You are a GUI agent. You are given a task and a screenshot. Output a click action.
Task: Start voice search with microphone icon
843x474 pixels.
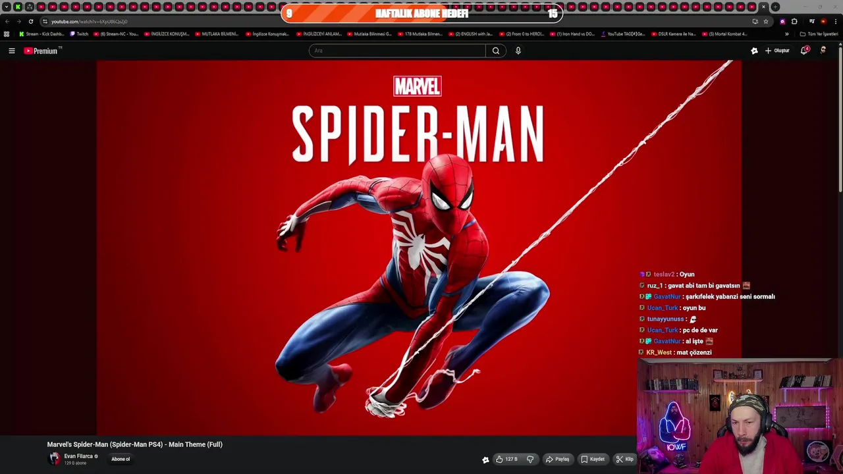pyautogui.click(x=518, y=51)
